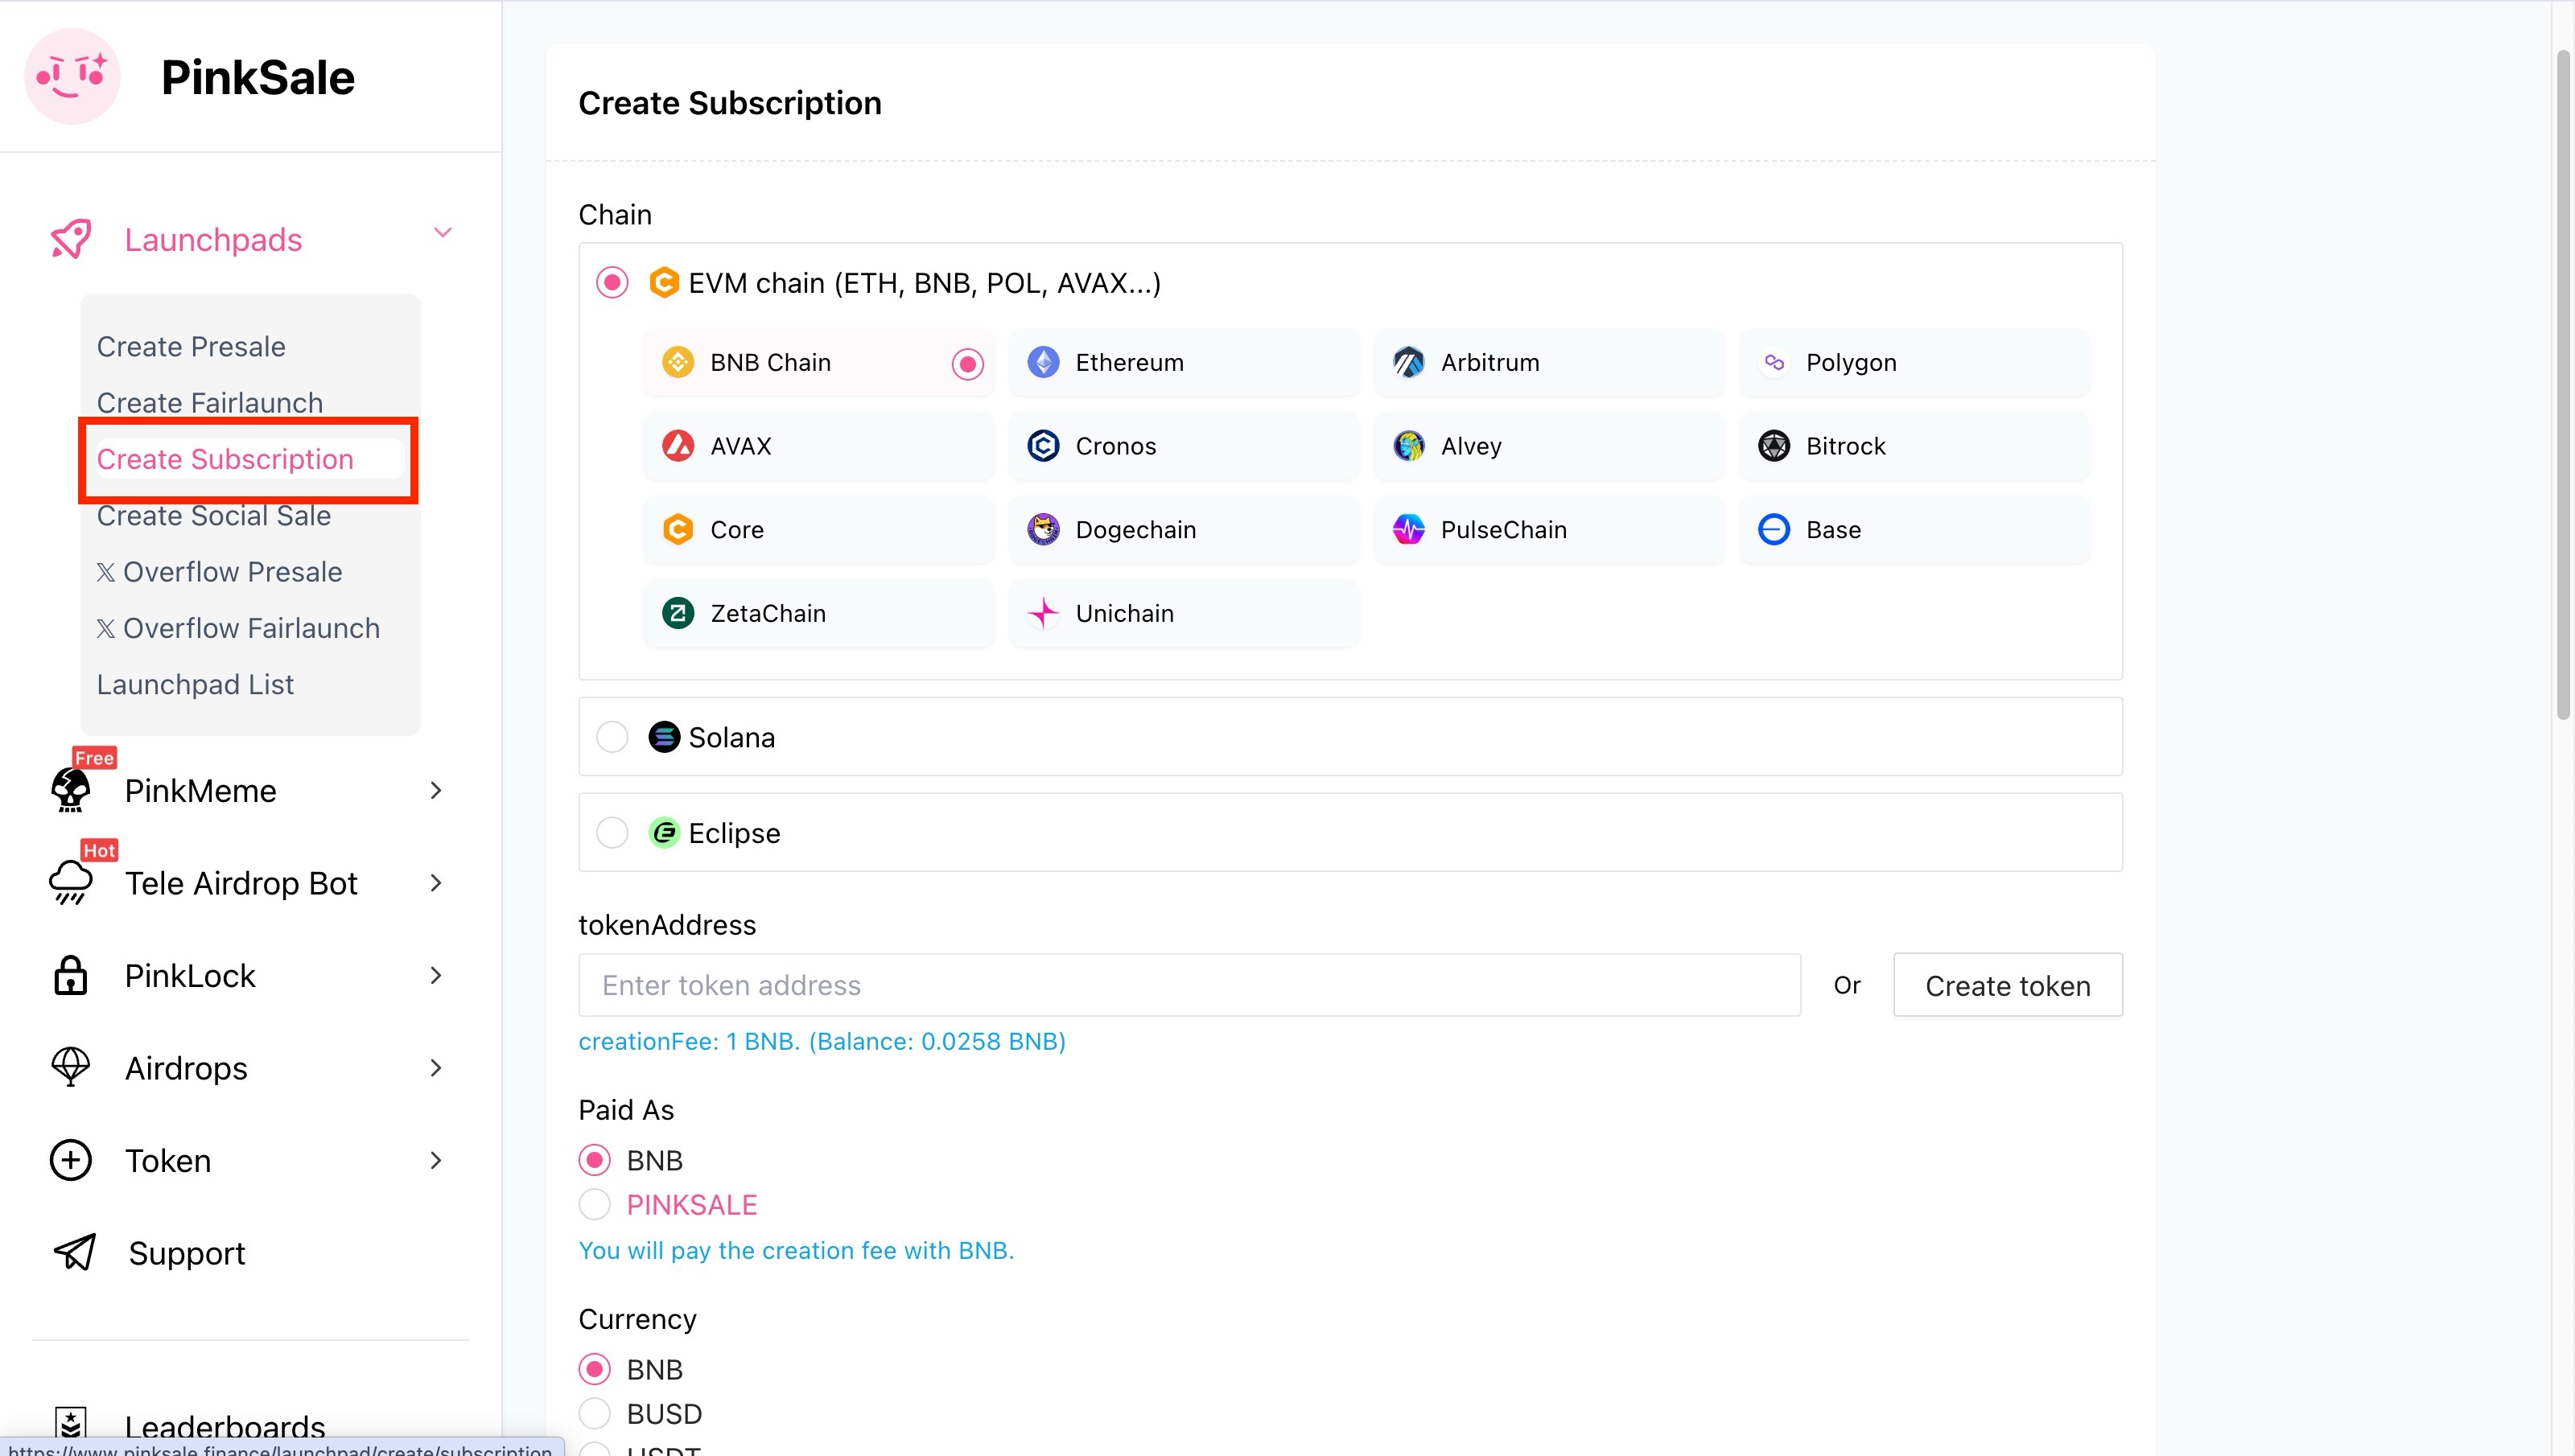Click the PinkLock padlock icon
Image resolution: width=2575 pixels, height=1456 pixels.
(71, 975)
